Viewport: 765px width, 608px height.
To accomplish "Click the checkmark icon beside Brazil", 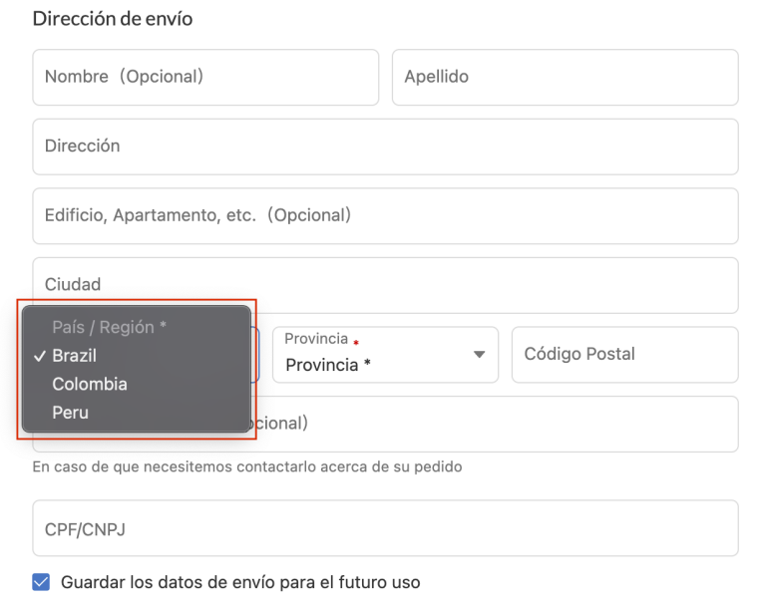I will tap(39, 356).
